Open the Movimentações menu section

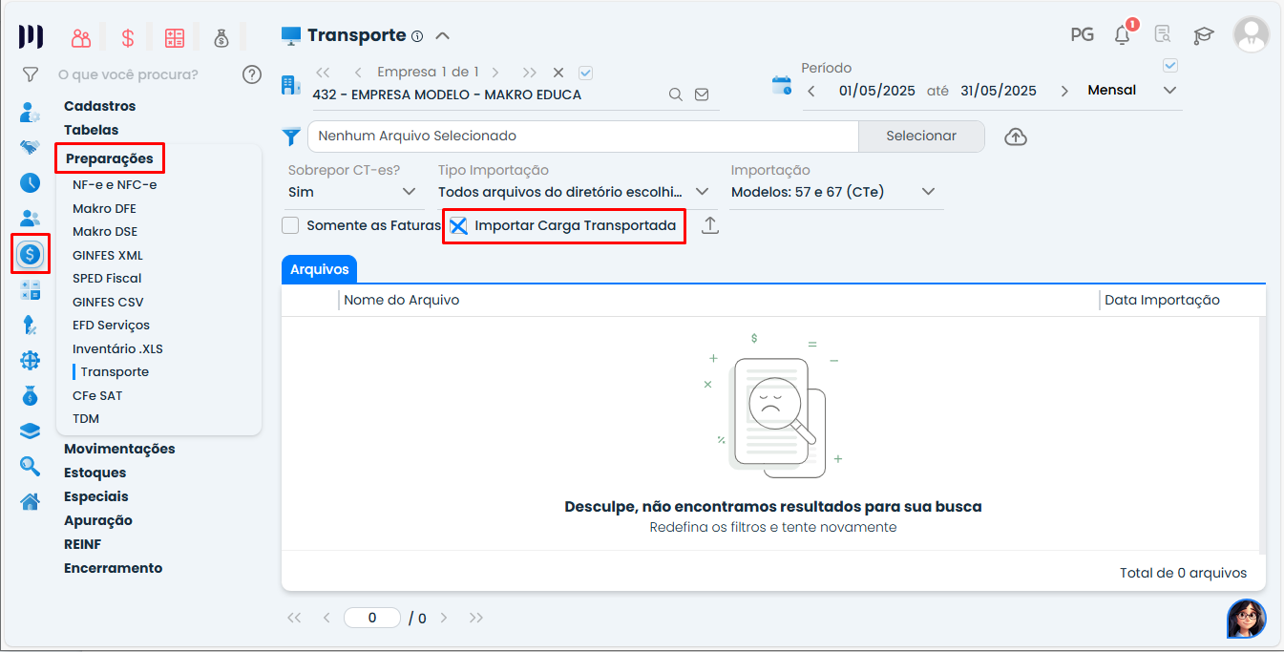(x=119, y=449)
